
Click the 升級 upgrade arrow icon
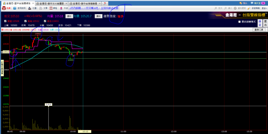tap(61, 8)
